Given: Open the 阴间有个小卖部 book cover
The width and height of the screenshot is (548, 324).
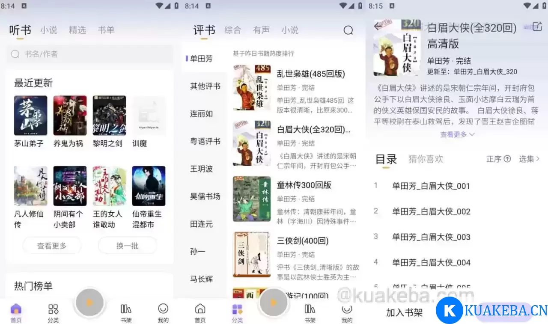Looking at the screenshot, I should 70,186.
